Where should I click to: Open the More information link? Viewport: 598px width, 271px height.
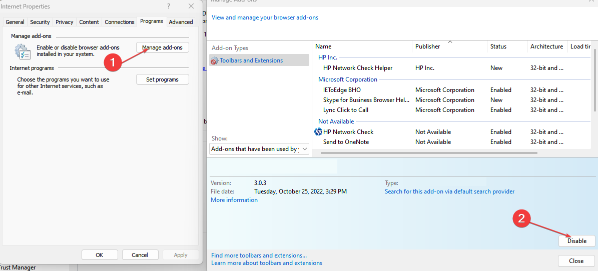[234, 200]
